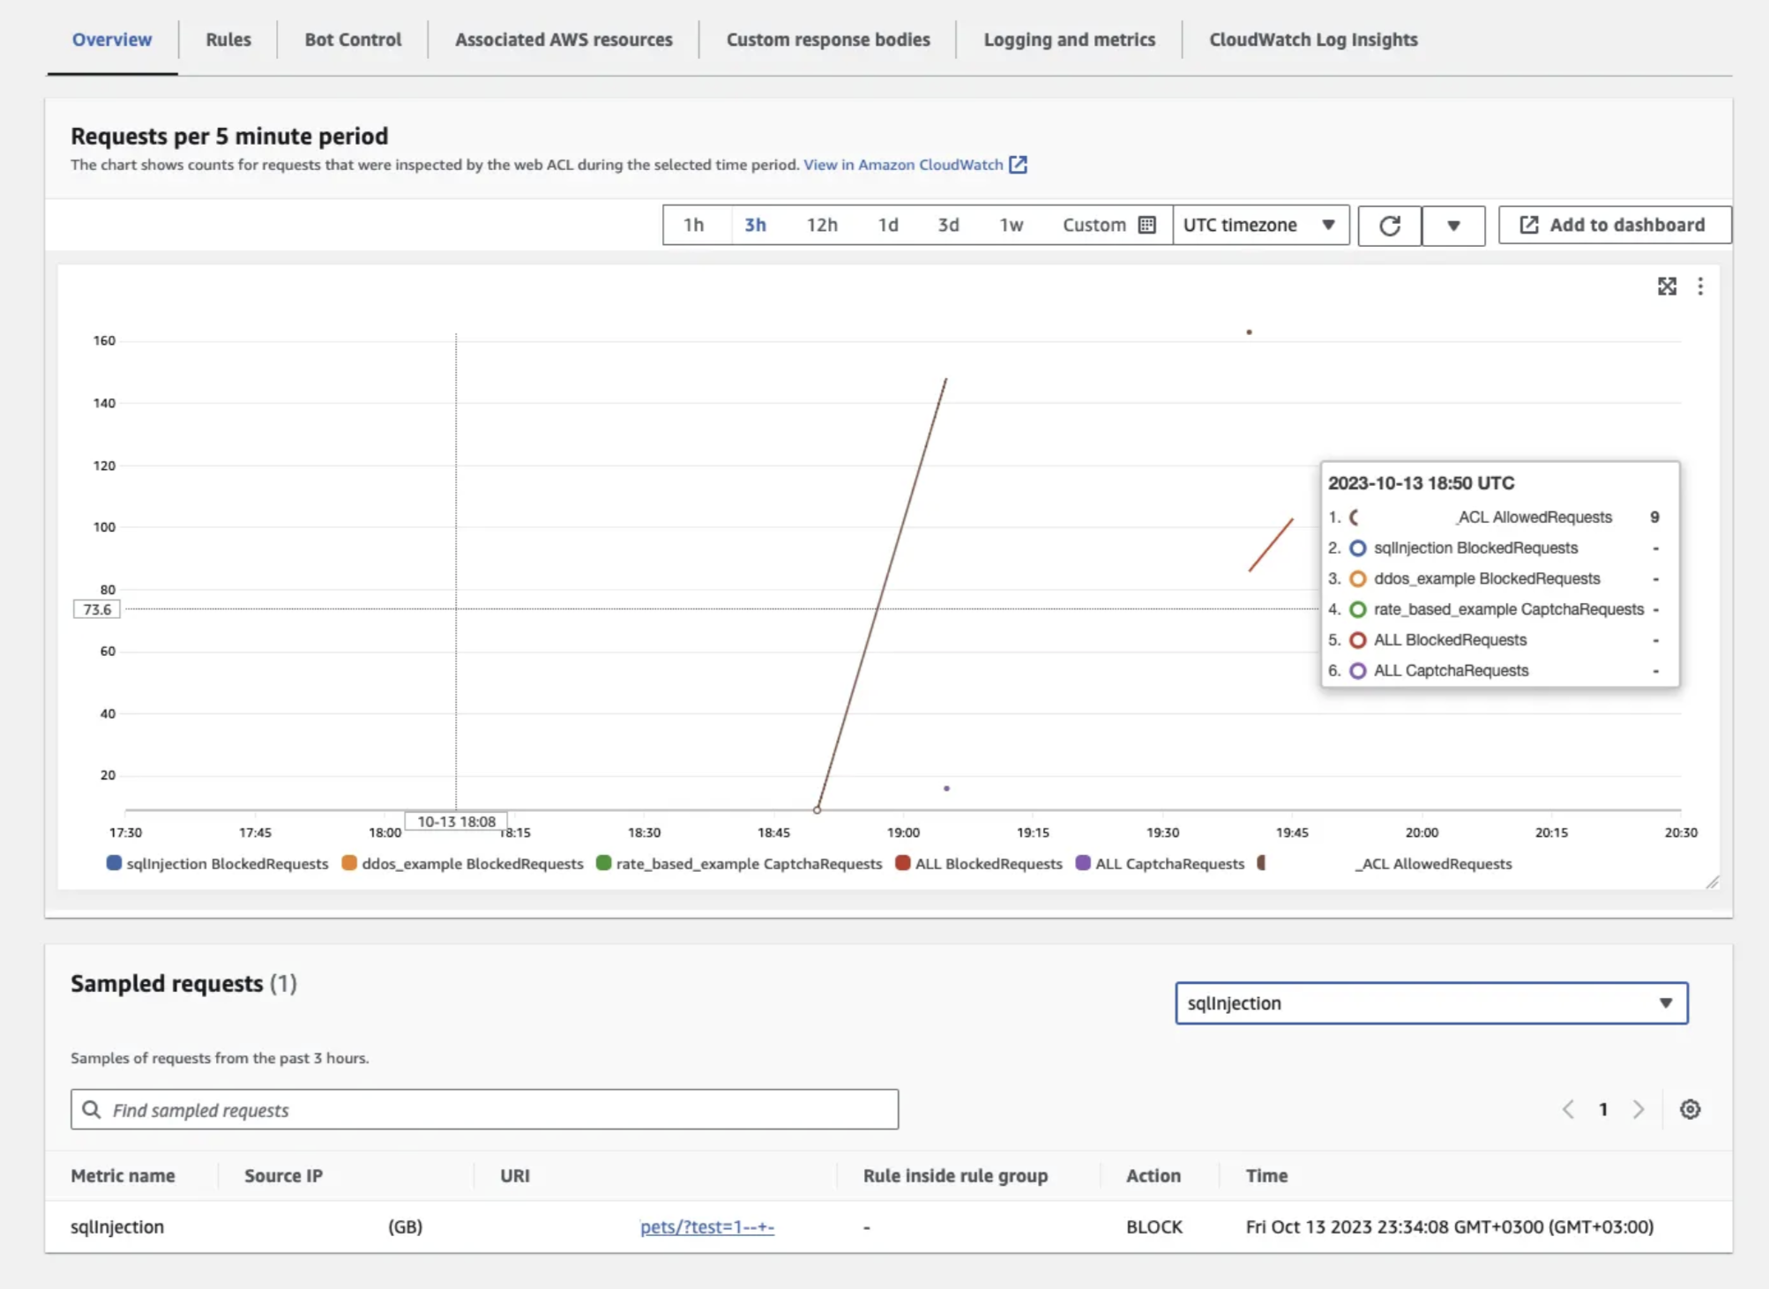
Task: Sort by URI column header
Action: coord(515,1175)
